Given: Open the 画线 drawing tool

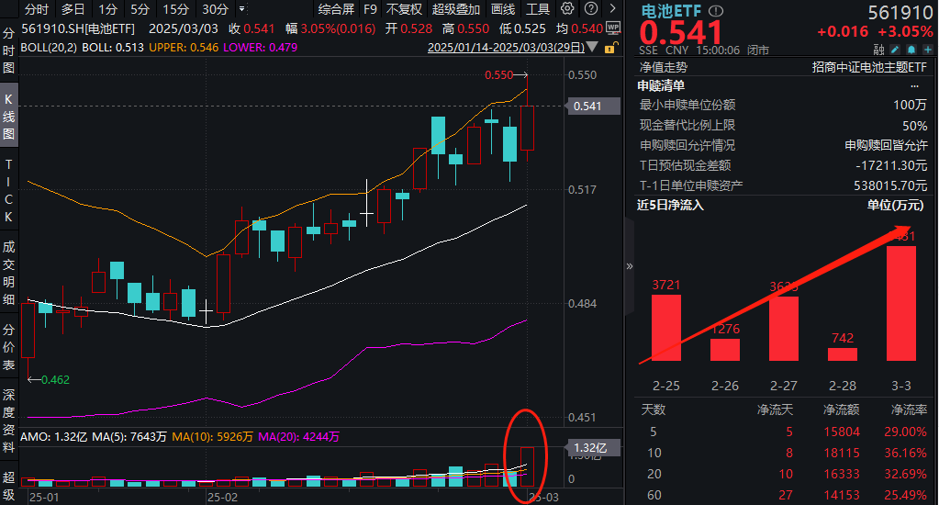Looking at the screenshot, I should pos(503,9).
